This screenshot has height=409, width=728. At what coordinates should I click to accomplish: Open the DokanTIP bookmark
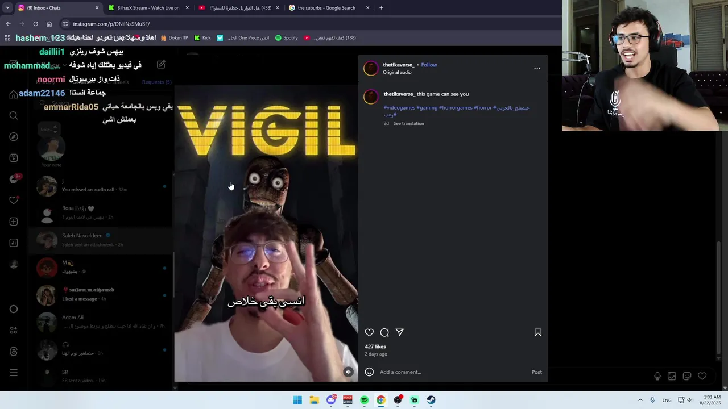tap(174, 38)
